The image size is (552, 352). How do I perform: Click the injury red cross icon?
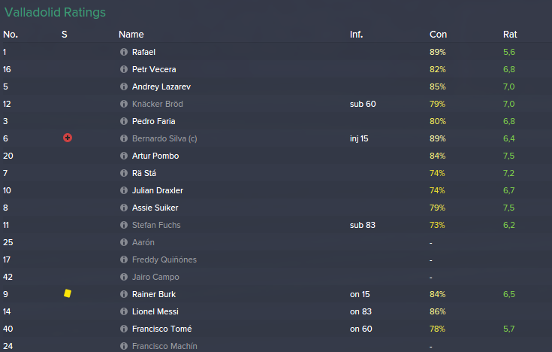[68, 138]
